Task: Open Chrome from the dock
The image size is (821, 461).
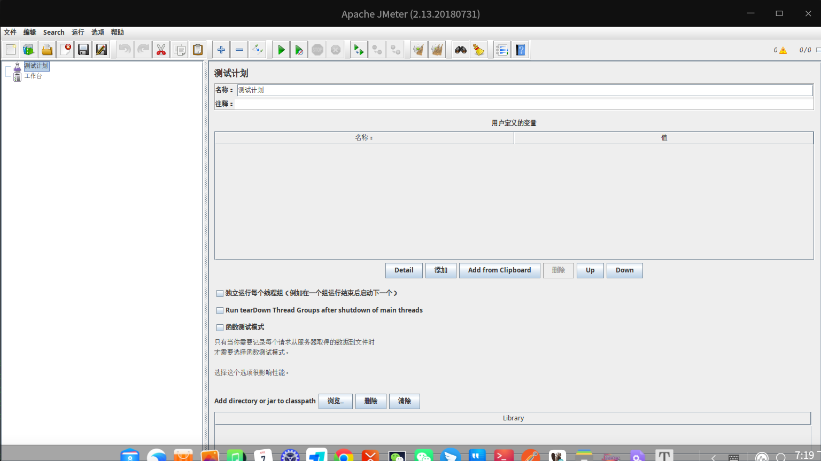Action: [344, 455]
